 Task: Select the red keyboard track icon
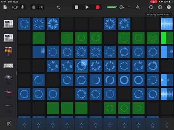click(8, 92)
